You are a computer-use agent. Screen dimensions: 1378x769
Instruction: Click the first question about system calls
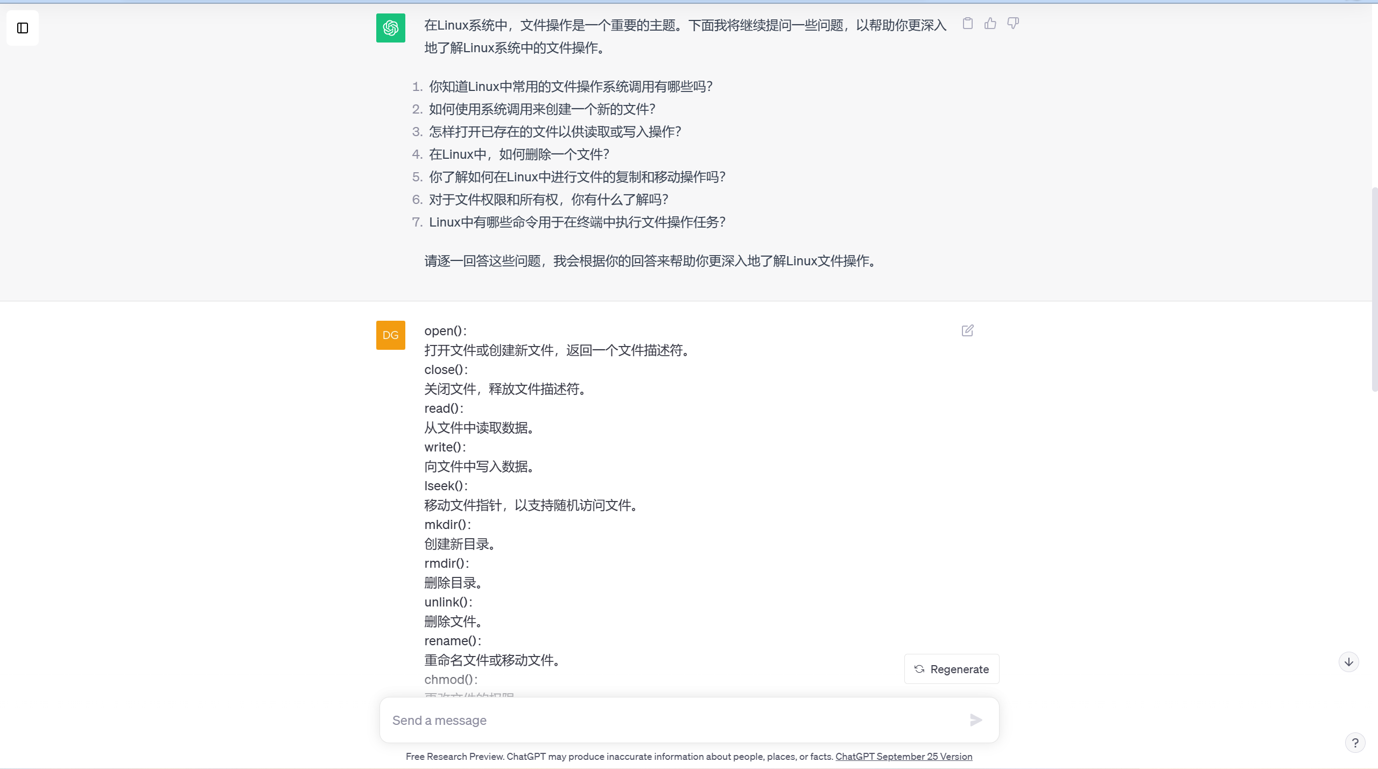[571, 87]
